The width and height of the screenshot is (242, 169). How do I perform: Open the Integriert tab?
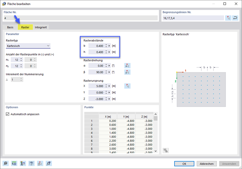41,27
